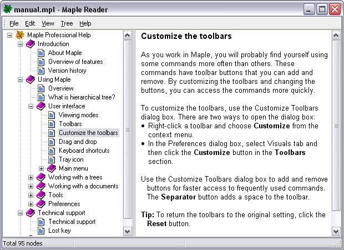The height and width of the screenshot is (250, 344).
Task: Click the Preferences book icon
Action: pyautogui.click(x=41, y=204)
